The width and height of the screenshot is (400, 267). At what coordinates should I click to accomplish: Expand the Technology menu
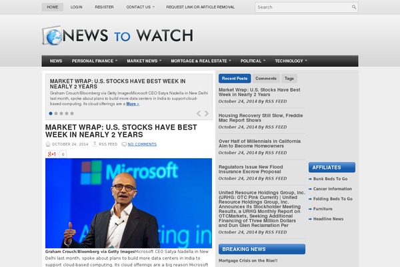[291, 61]
